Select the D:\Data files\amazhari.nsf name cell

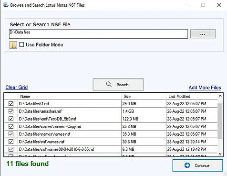(70, 111)
